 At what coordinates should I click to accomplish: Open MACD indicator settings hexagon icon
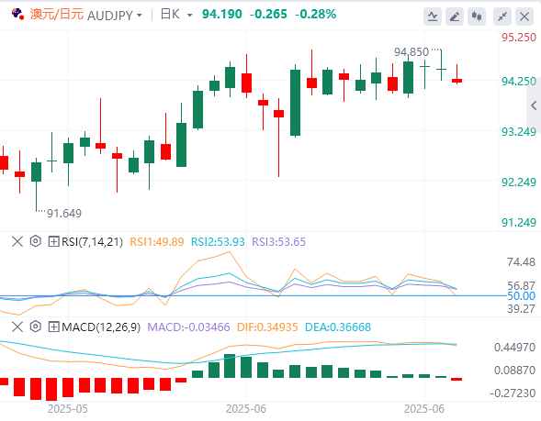tap(36, 327)
